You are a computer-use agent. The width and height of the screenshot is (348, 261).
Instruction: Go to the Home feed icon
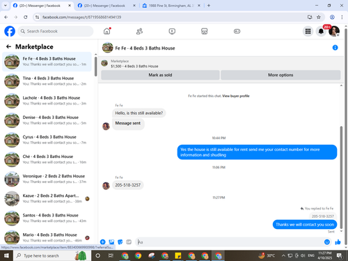107,31
